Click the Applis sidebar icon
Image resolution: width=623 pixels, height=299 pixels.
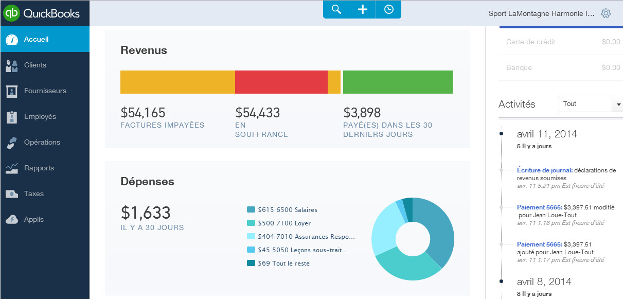(x=11, y=219)
